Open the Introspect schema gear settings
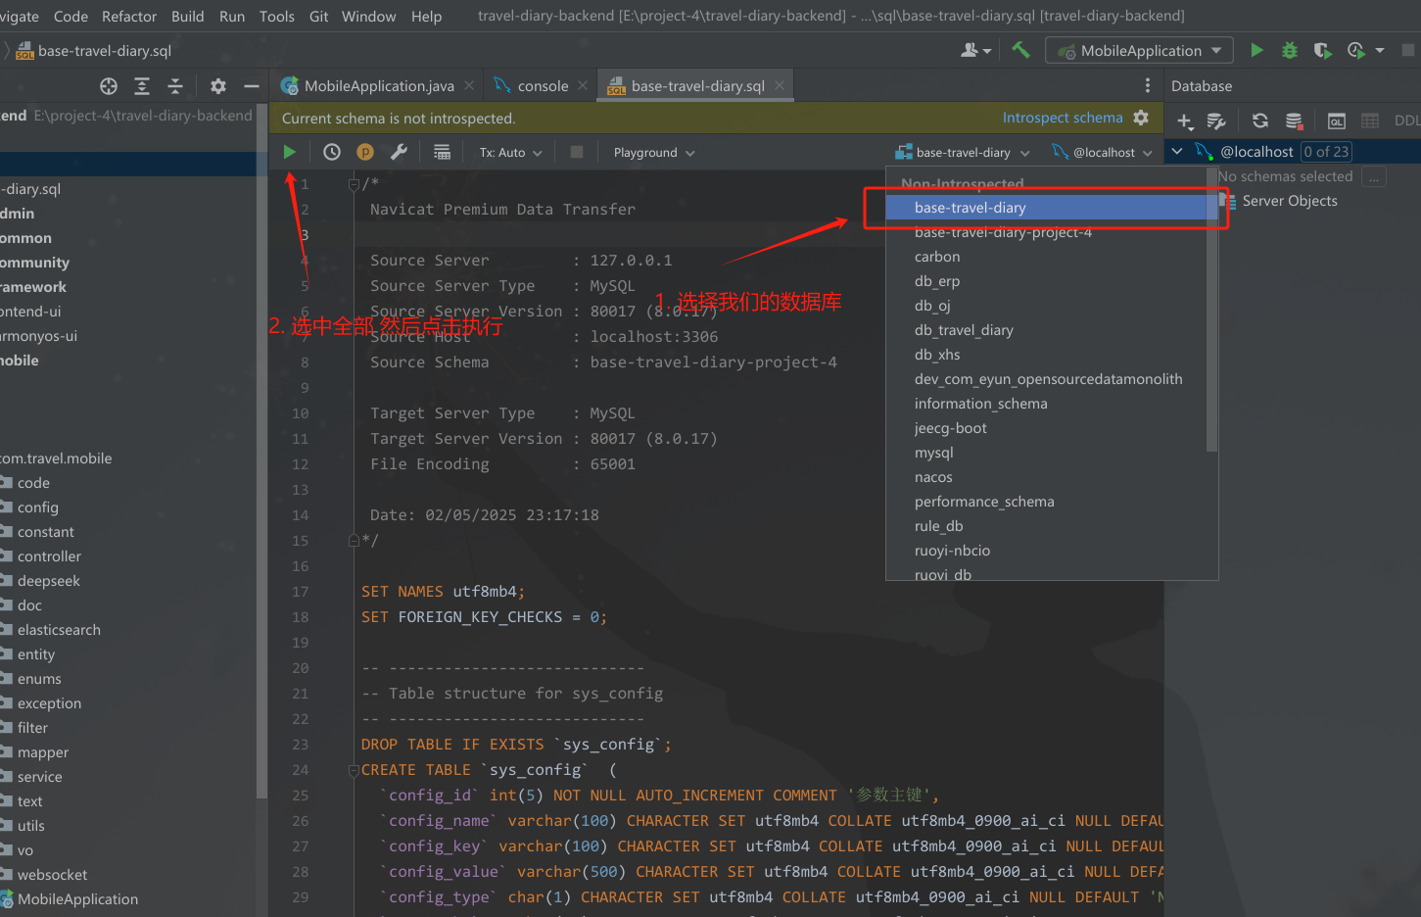 [1141, 118]
